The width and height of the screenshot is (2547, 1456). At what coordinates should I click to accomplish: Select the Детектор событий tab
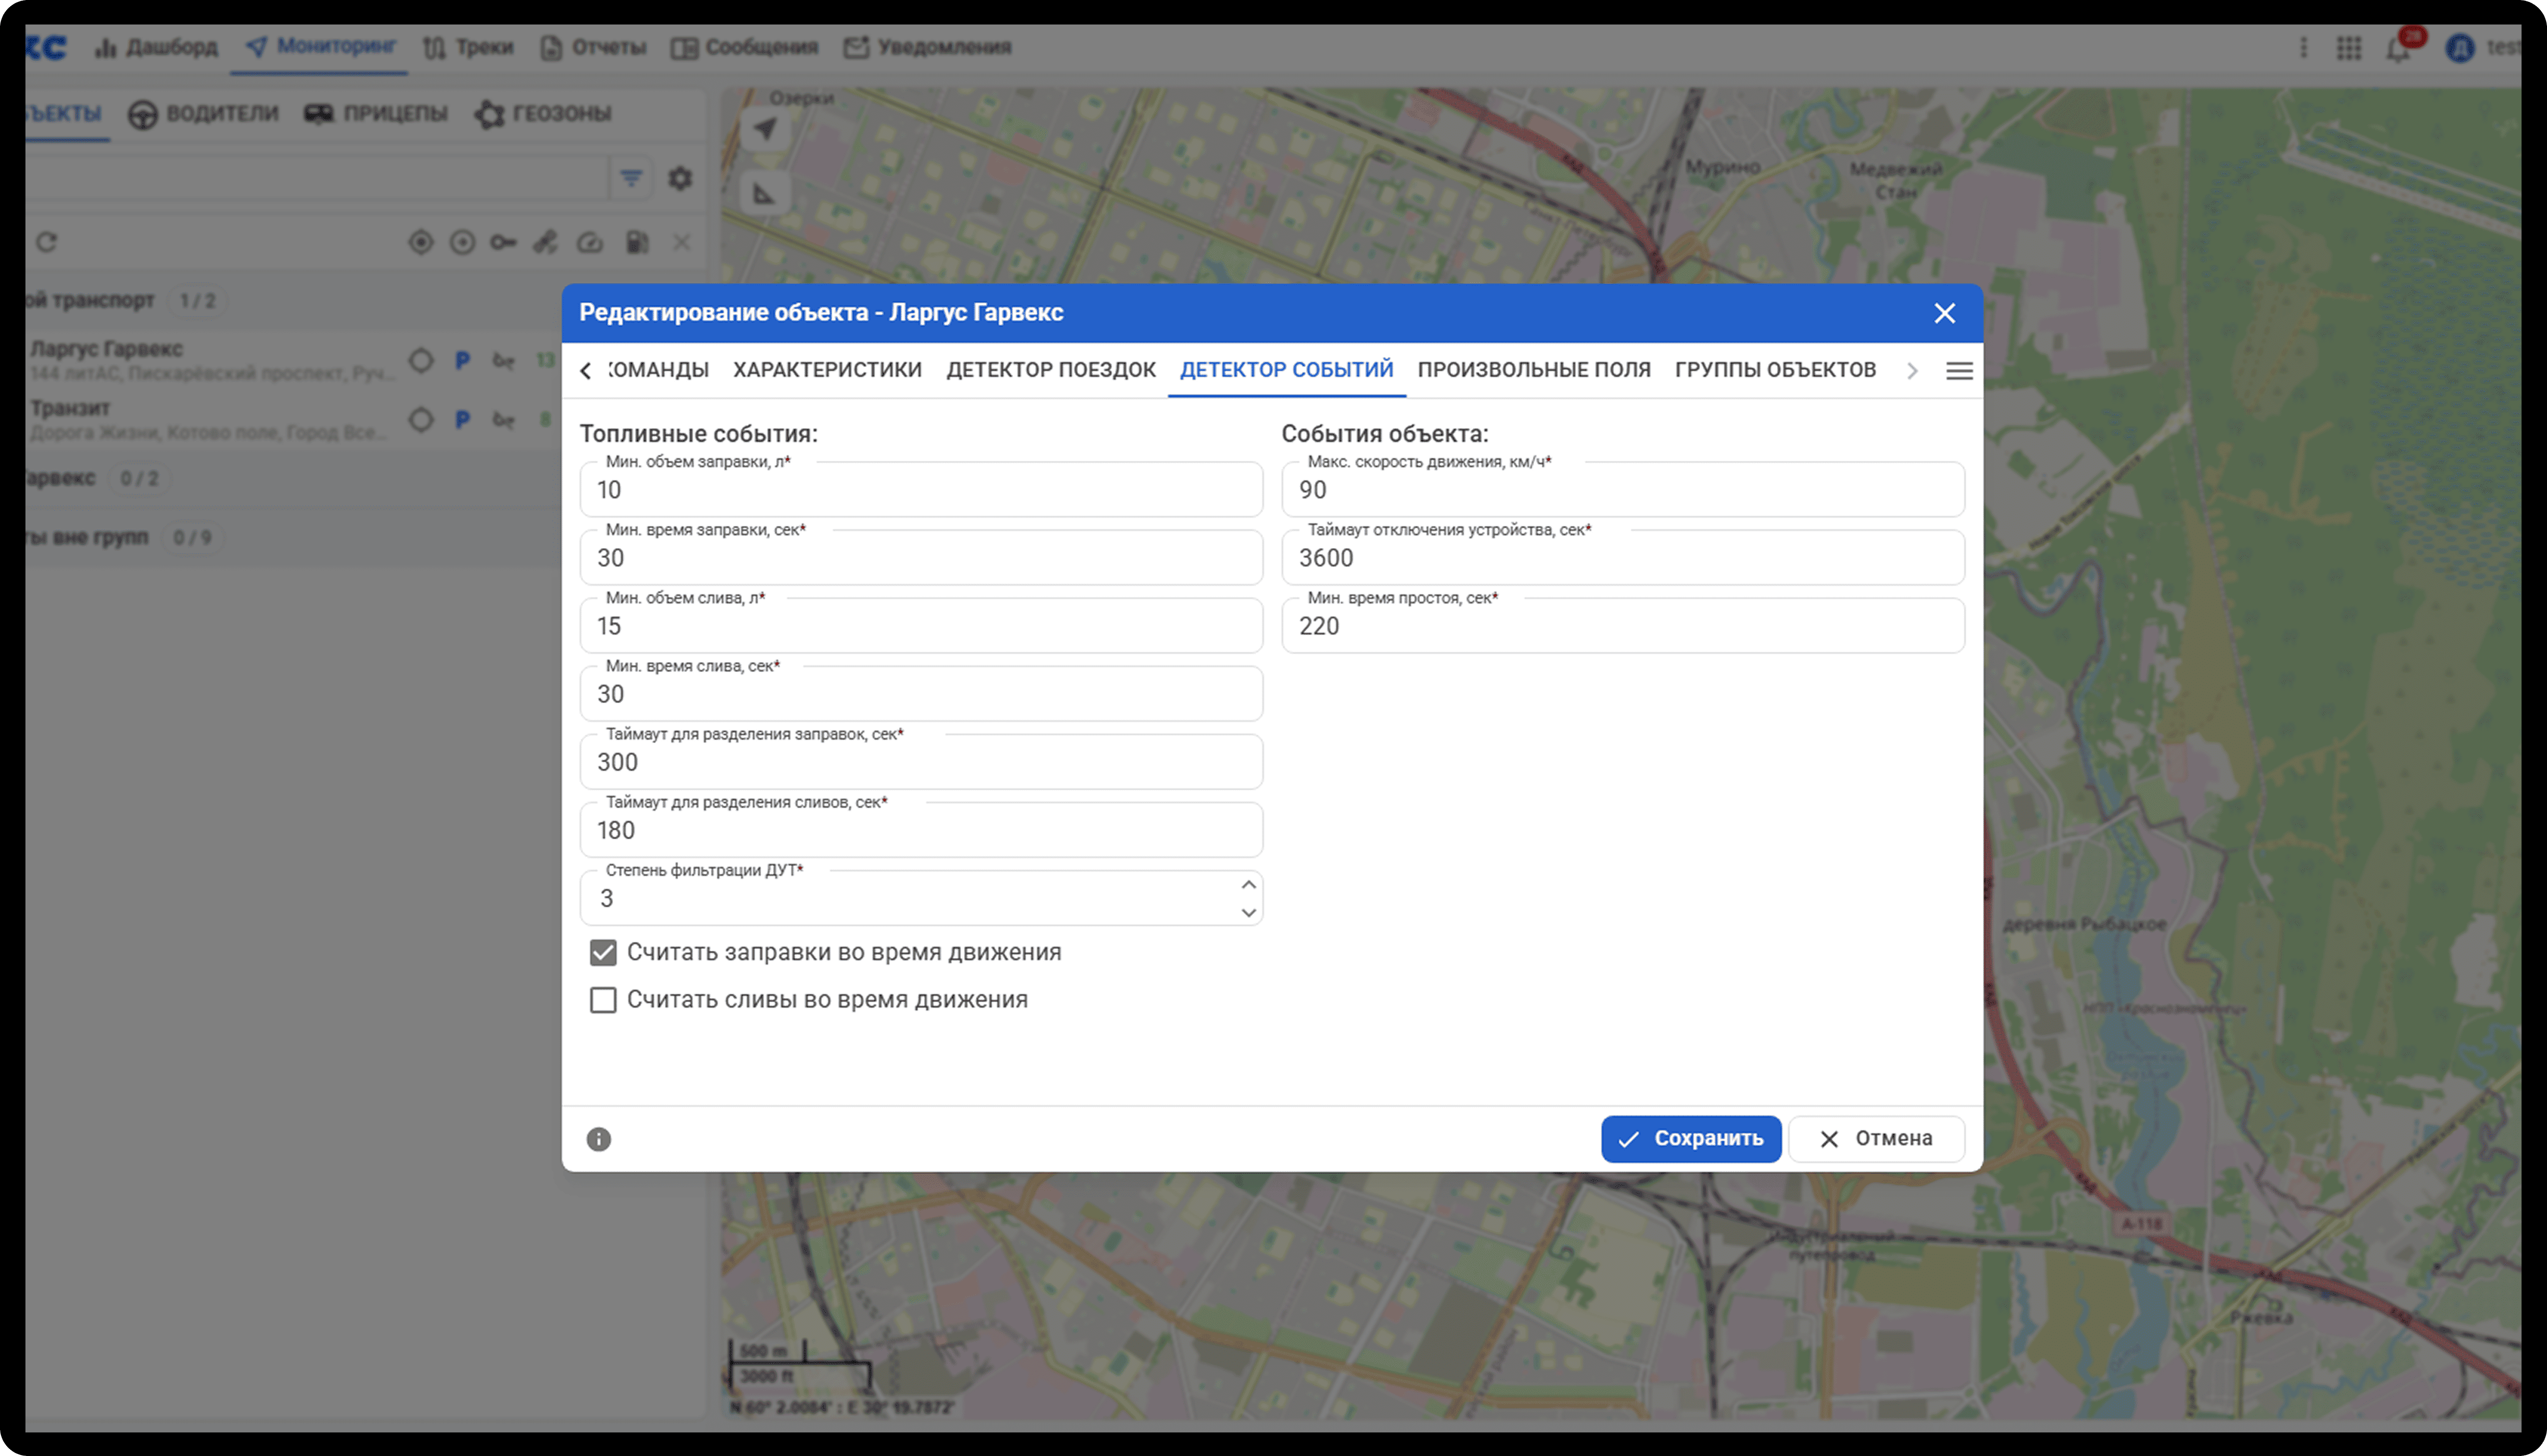coord(1286,370)
